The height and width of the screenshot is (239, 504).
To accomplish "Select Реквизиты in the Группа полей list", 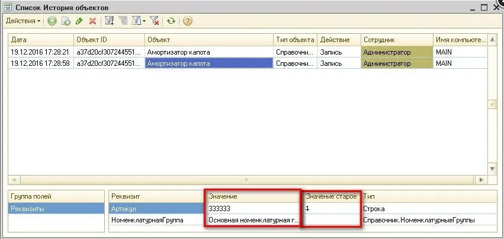I will 56,209.
